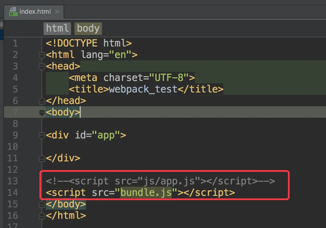Collapse the head tag fold marker on line 3
This screenshot has width=326, height=228.
pyautogui.click(x=42, y=67)
